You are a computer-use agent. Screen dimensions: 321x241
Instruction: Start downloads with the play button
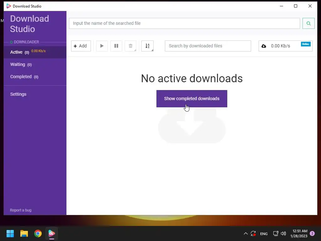(102, 46)
